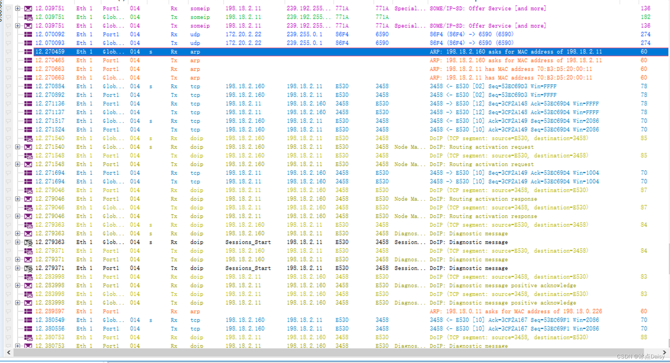
Task: Click the TCP-segment frame icon at timestamp 12.271540
Action: click(x=28, y=138)
